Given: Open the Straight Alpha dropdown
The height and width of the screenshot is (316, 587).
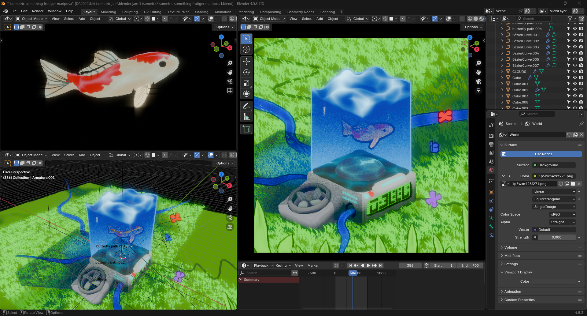Looking at the screenshot, I should tap(563, 222).
